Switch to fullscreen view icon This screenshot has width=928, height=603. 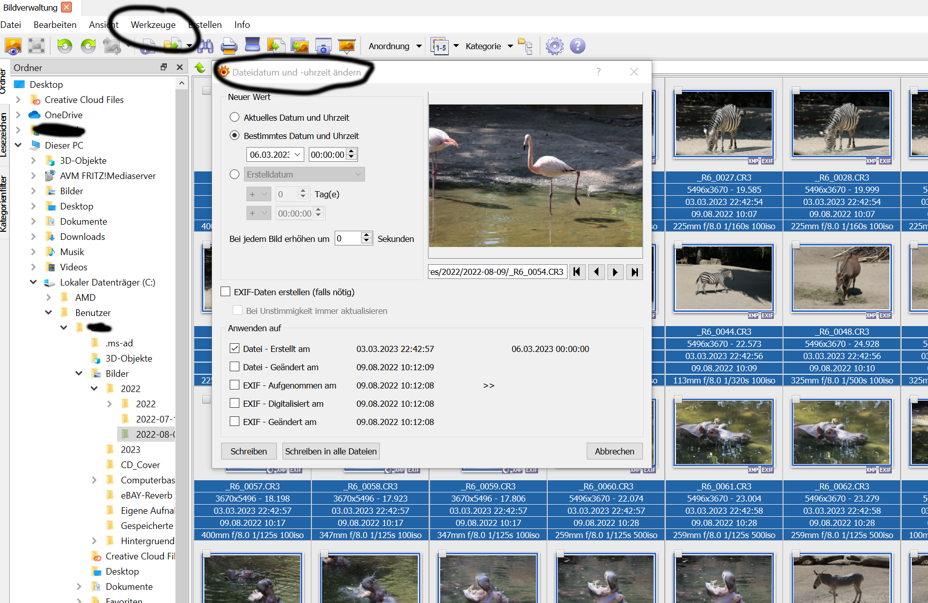[x=37, y=46]
